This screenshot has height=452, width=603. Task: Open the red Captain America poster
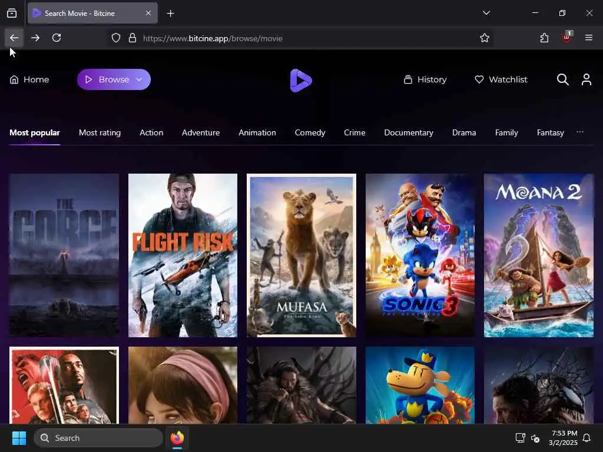[x=64, y=385]
